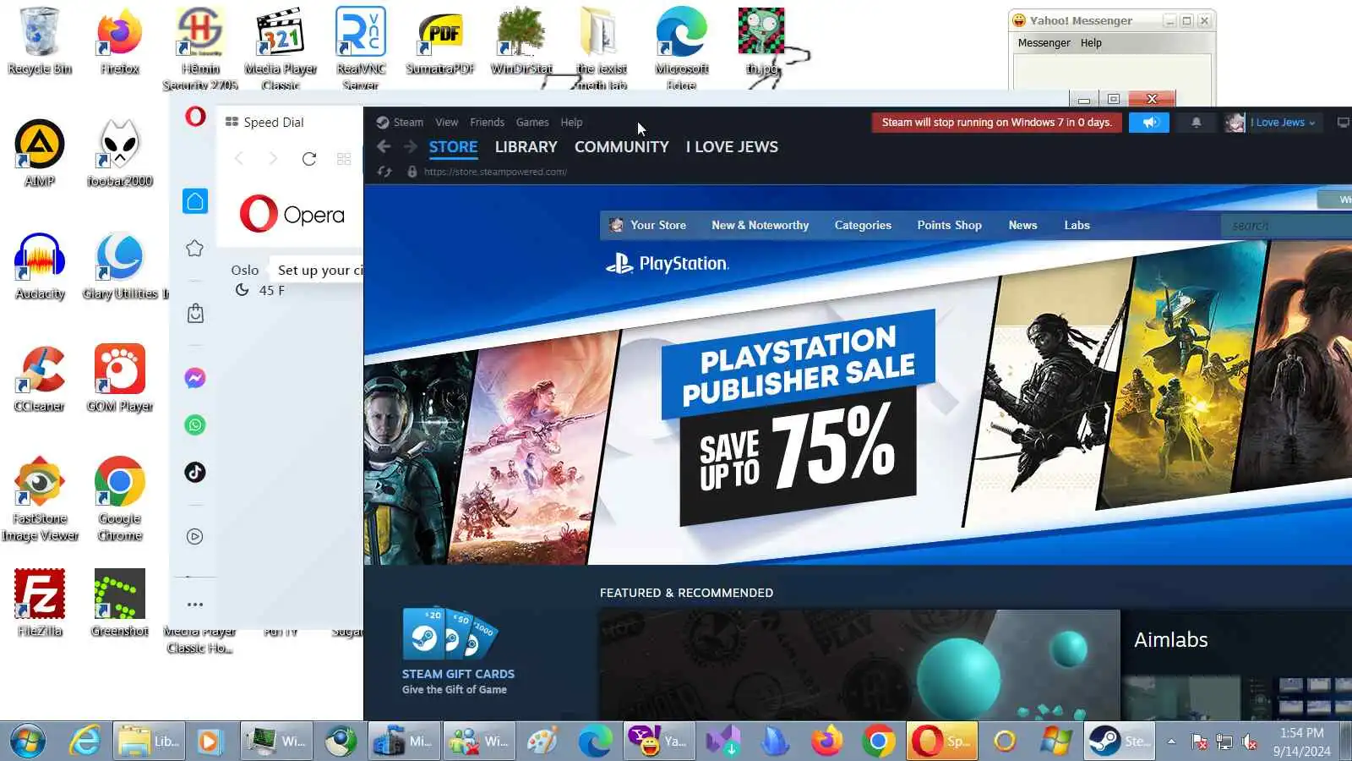Open the Messenger menu in Yahoo! Messenger
Screen dimensions: 1352x761
click(1044, 43)
